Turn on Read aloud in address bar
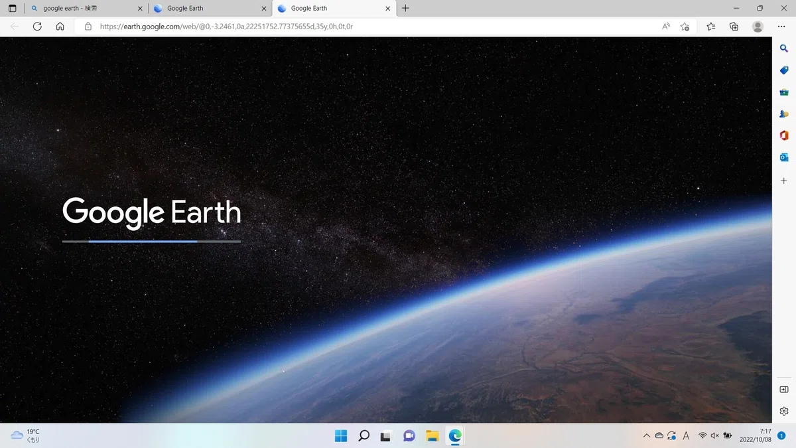This screenshot has height=448, width=796. [x=666, y=27]
